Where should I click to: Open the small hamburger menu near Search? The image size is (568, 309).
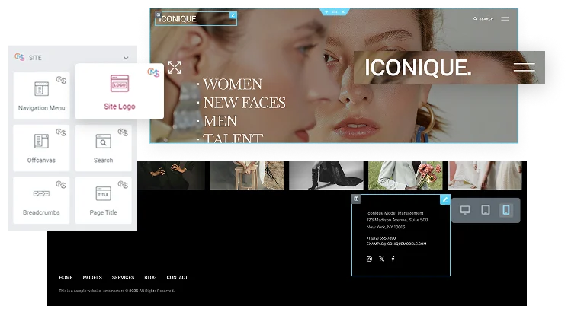505,19
